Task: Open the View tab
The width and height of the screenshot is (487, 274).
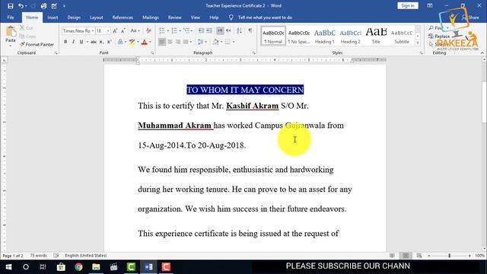Action: (196, 18)
